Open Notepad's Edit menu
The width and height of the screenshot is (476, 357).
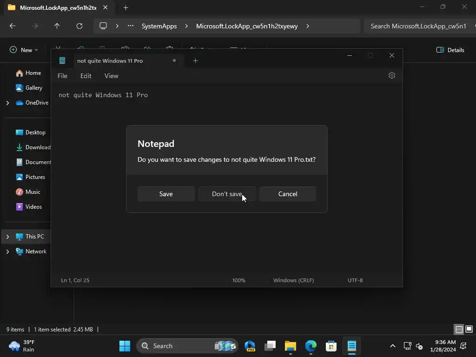[86, 76]
